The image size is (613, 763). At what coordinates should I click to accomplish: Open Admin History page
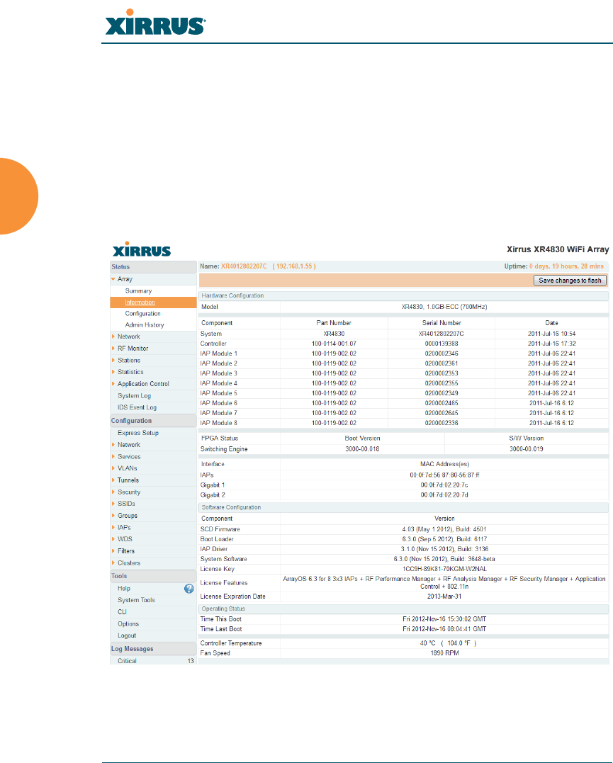tap(145, 325)
